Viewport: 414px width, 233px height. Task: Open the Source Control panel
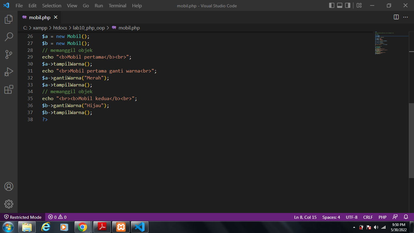point(8,54)
